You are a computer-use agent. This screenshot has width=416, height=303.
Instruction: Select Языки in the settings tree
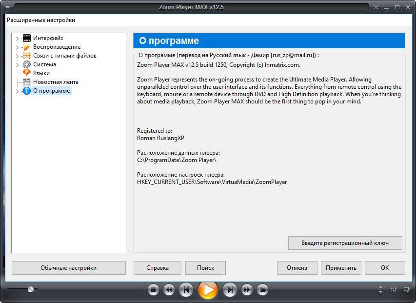coord(41,73)
